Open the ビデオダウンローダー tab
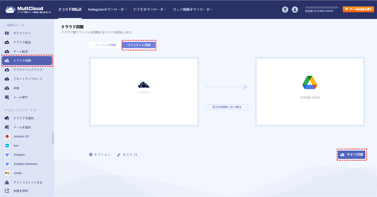The image size is (377, 197). pyautogui.click(x=150, y=9)
